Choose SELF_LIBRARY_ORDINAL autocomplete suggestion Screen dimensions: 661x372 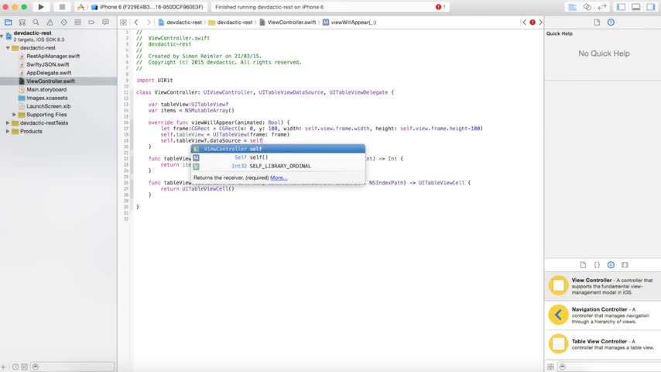[278, 166]
